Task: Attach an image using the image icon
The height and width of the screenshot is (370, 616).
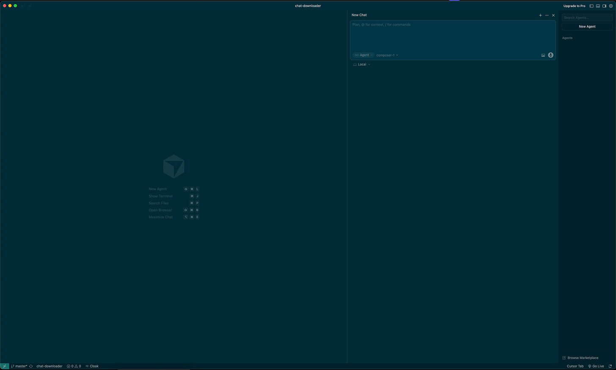Action: coord(543,55)
